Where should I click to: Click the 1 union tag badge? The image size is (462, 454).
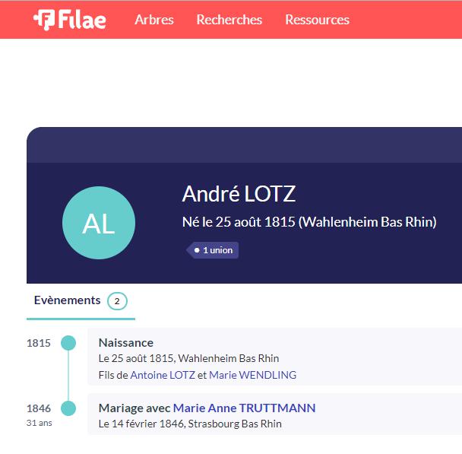[x=213, y=250]
